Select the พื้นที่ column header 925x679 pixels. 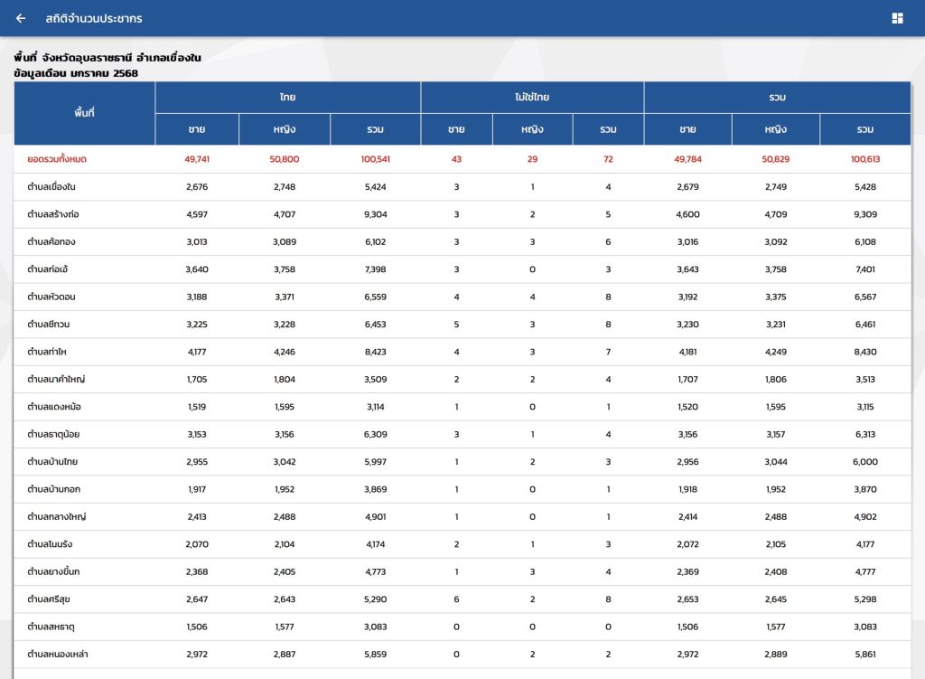[x=85, y=113]
